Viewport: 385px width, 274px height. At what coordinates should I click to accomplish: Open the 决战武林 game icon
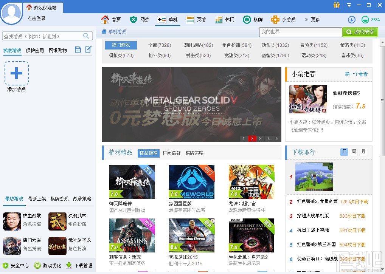(57, 221)
